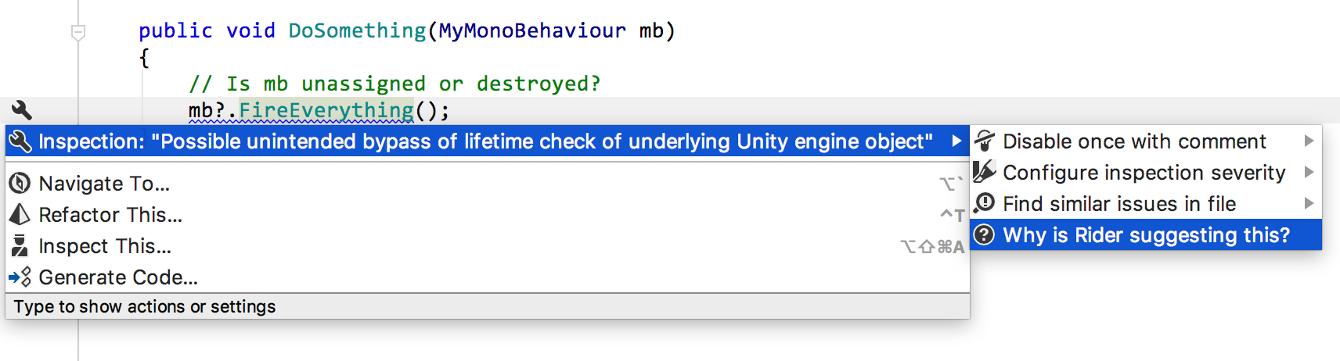Collapse the DoSomething method fold marker
This screenshot has height=361, width=1340.
coord(78,32)
